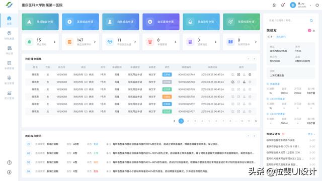Open the teal card with water drop icon
Image resolution: width=322 pixels, height=181 pixels.
coord(201,22)
